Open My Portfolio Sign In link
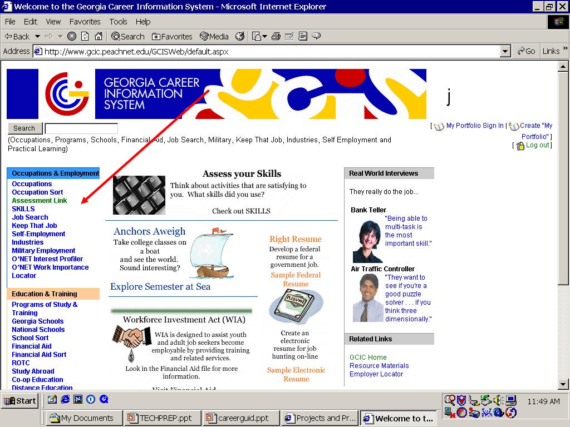The width and height of the screenshot is (570, 427). pyautogui.click(x=475, y=126)
